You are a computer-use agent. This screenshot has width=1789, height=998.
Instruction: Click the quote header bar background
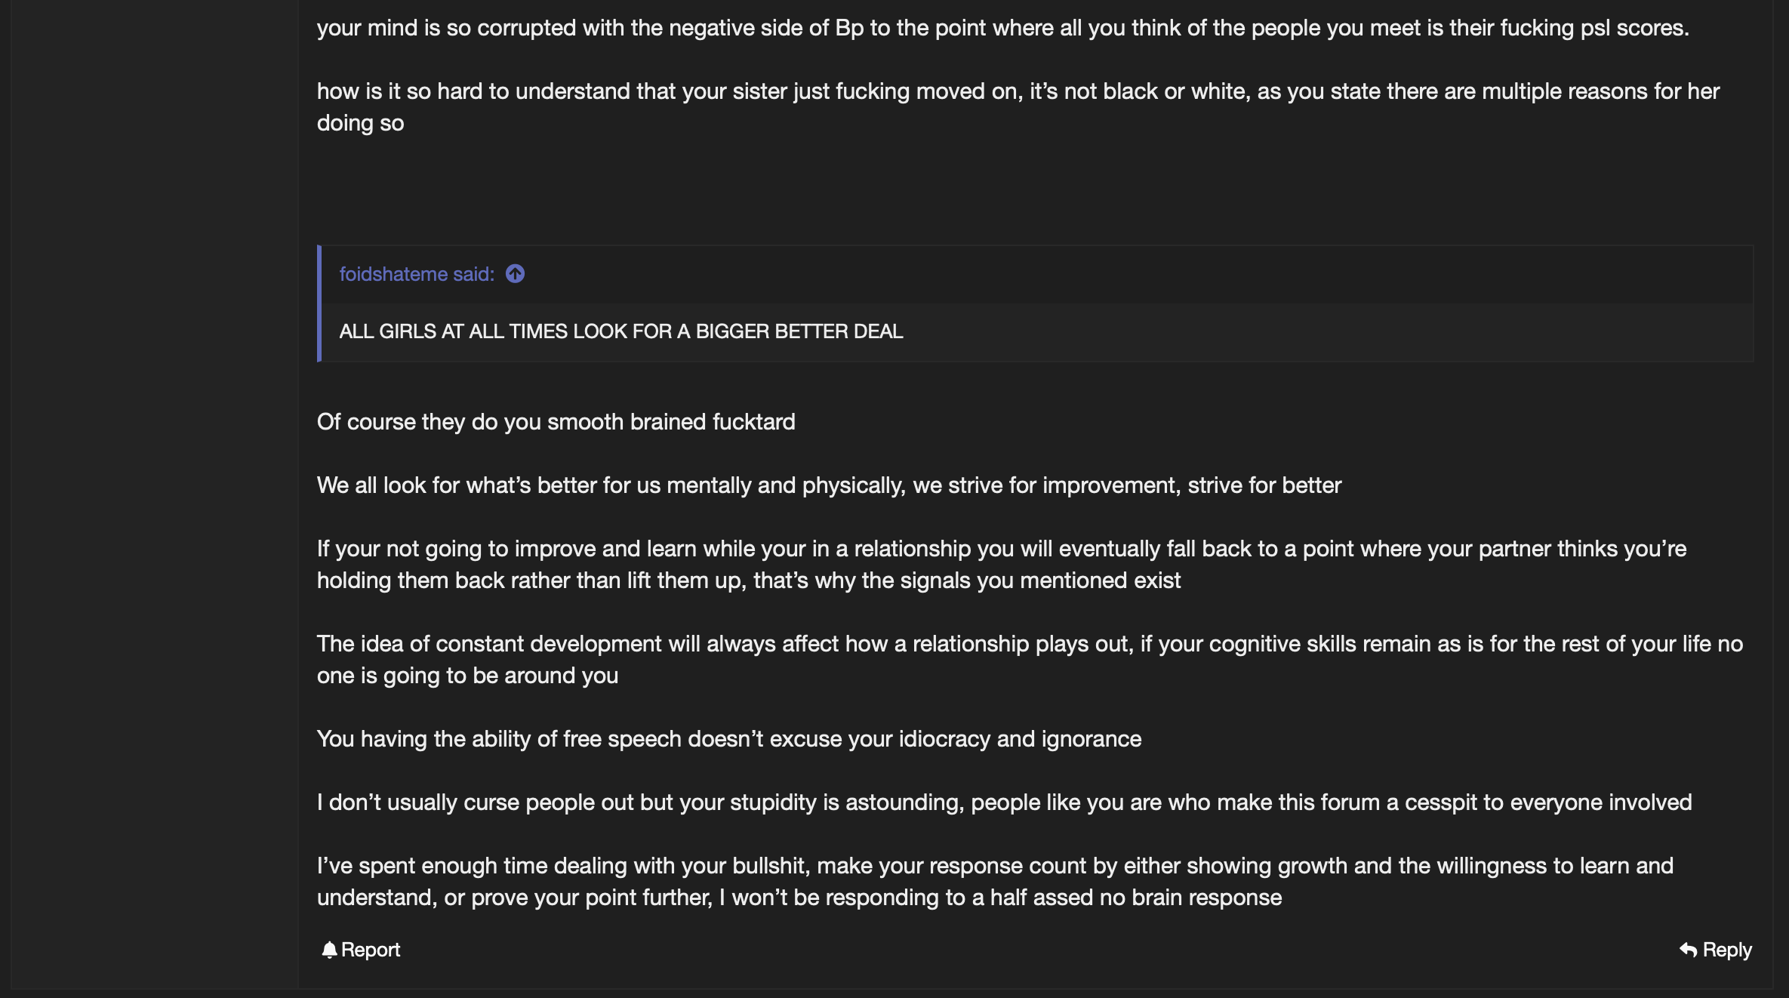click(1037, 274)
